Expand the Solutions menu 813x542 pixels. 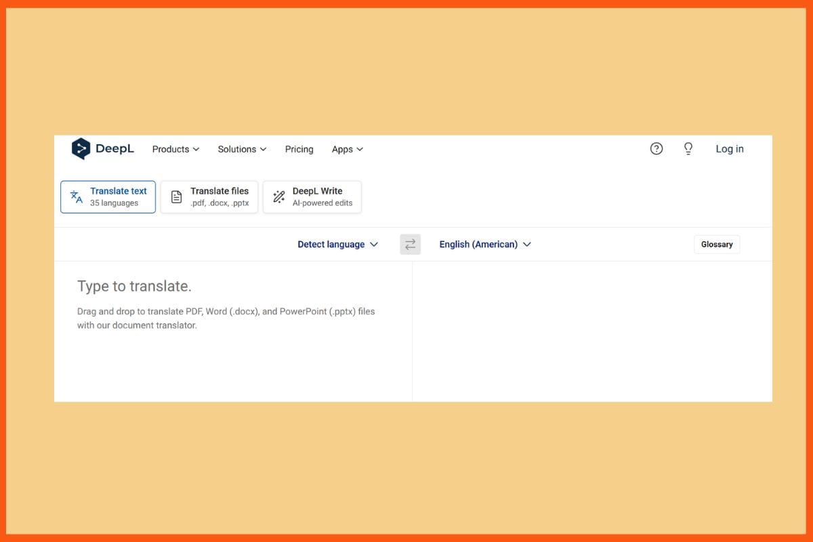pos(242,149)
